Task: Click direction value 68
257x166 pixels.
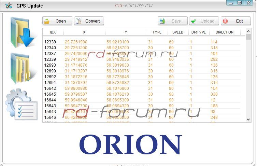Action: [x=213, y=112]
